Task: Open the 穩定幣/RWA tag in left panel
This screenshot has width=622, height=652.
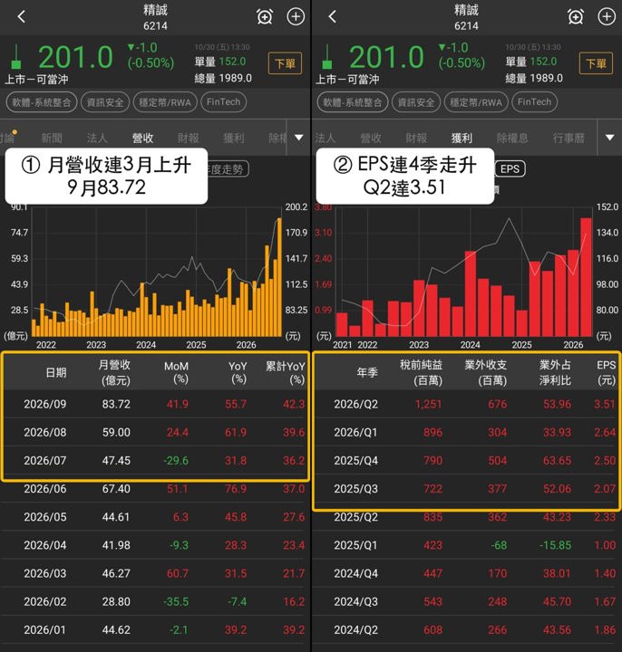Action: pos(165,102)
